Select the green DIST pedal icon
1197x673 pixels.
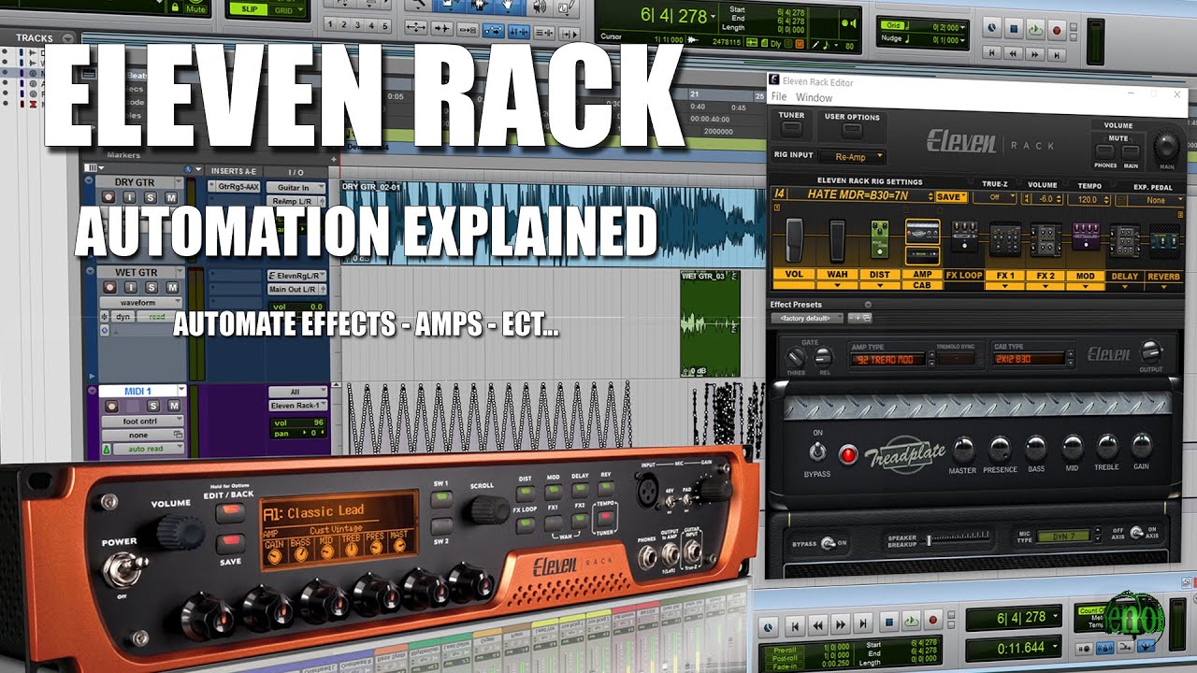pyautogui.click(x=879, y=240)
